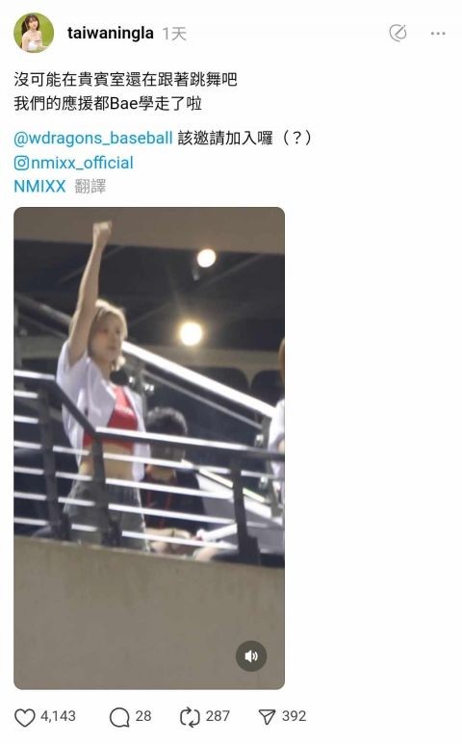Unmute the video with the speaker icon

251,655
